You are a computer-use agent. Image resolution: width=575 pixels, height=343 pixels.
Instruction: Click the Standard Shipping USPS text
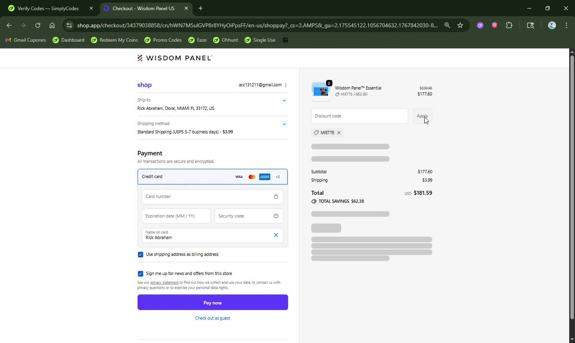click(185, 132)
